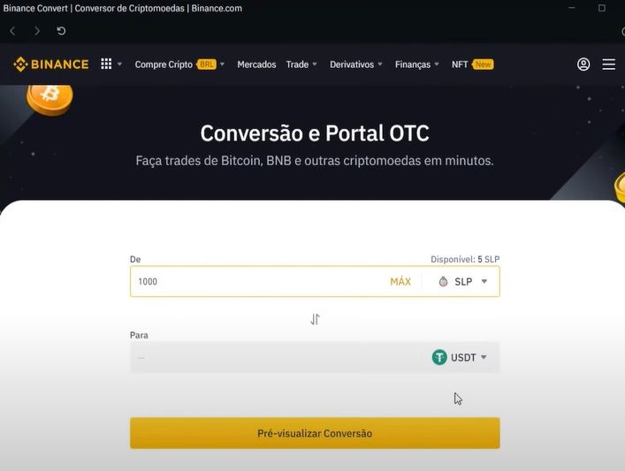Image resolution: width=625 pixels, height=471 pixels.
Task: Click the Pré-visualizar Conversão button
Action: point(315,433)
